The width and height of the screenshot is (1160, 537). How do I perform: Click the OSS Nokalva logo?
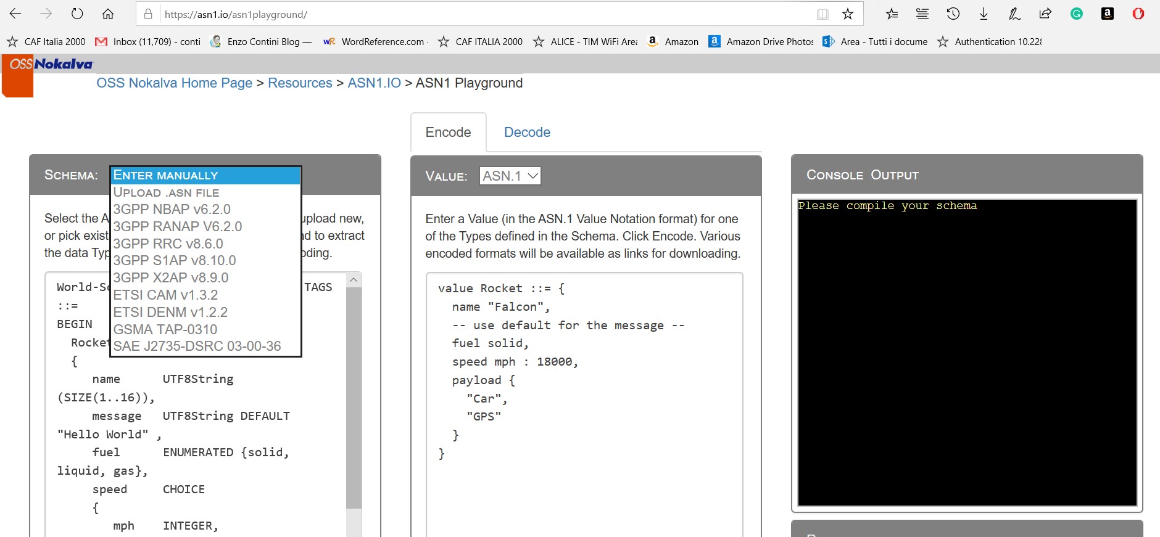pyautogui.click(x=51, y=64)
